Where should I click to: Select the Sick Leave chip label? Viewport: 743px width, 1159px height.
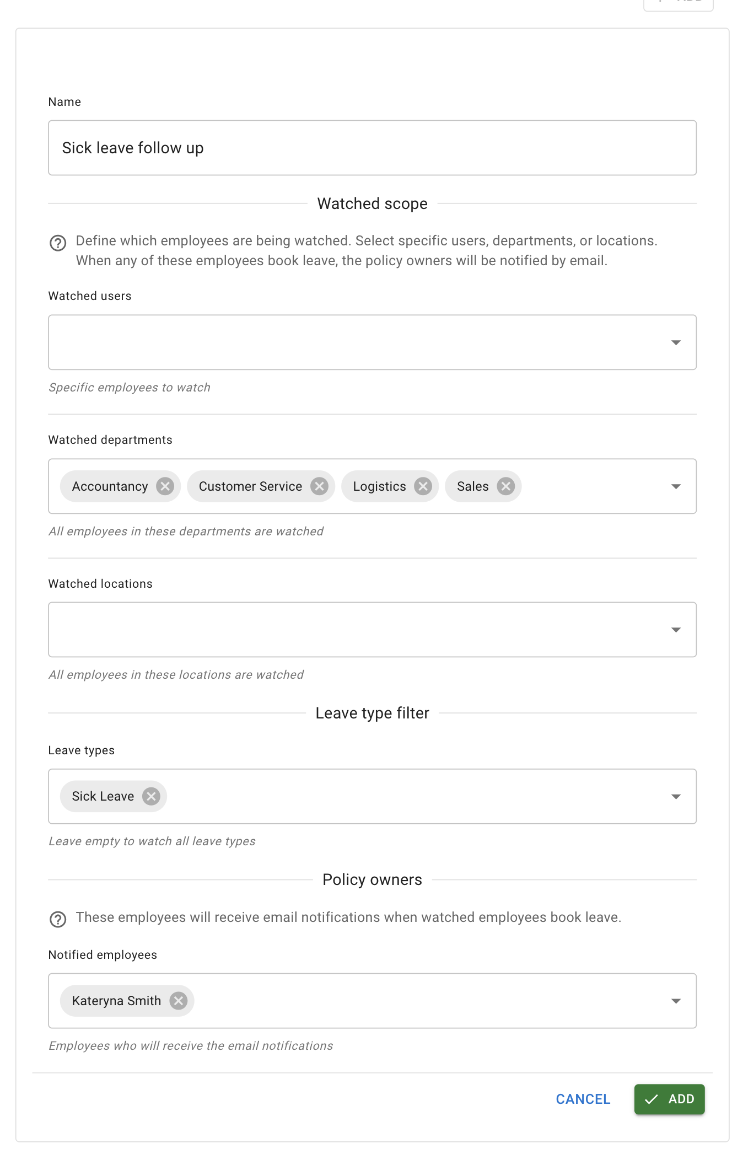pos(103,796)
